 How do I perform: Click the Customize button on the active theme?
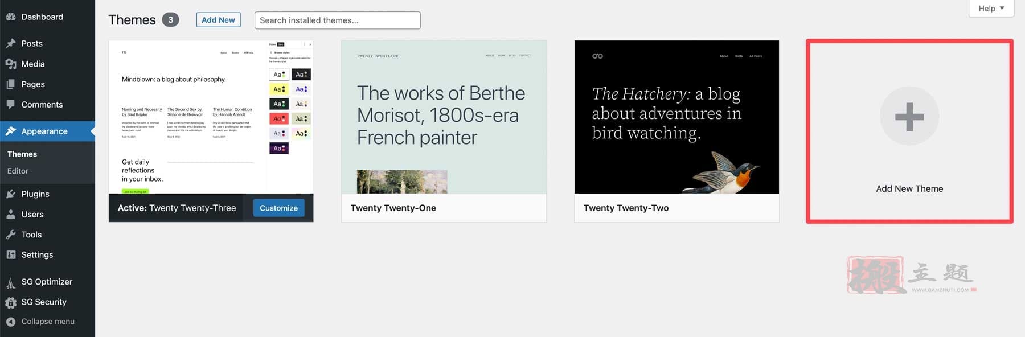(x=278, y=208)
